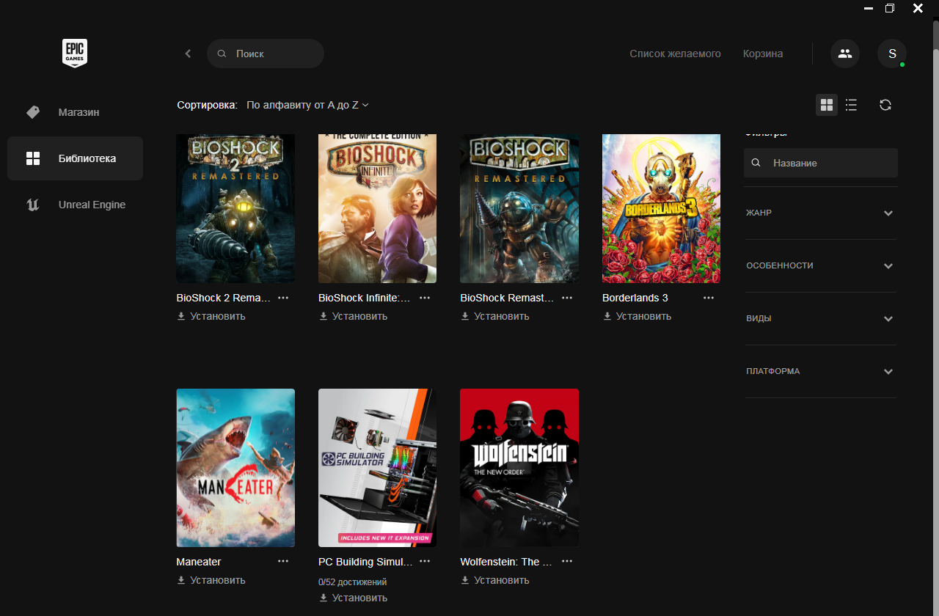
Task: Switch to grid view
Action: (827, 105)
